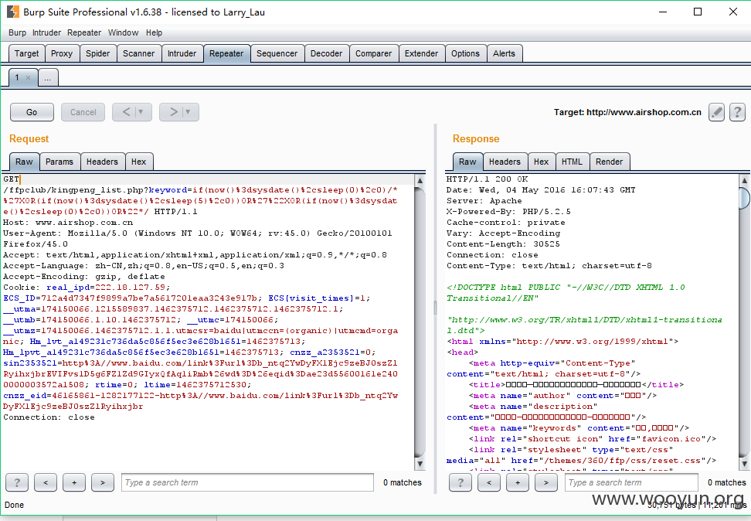This screenshot has width=751, height=521.
Task: Switch to the Target tab
Action: 27,53
